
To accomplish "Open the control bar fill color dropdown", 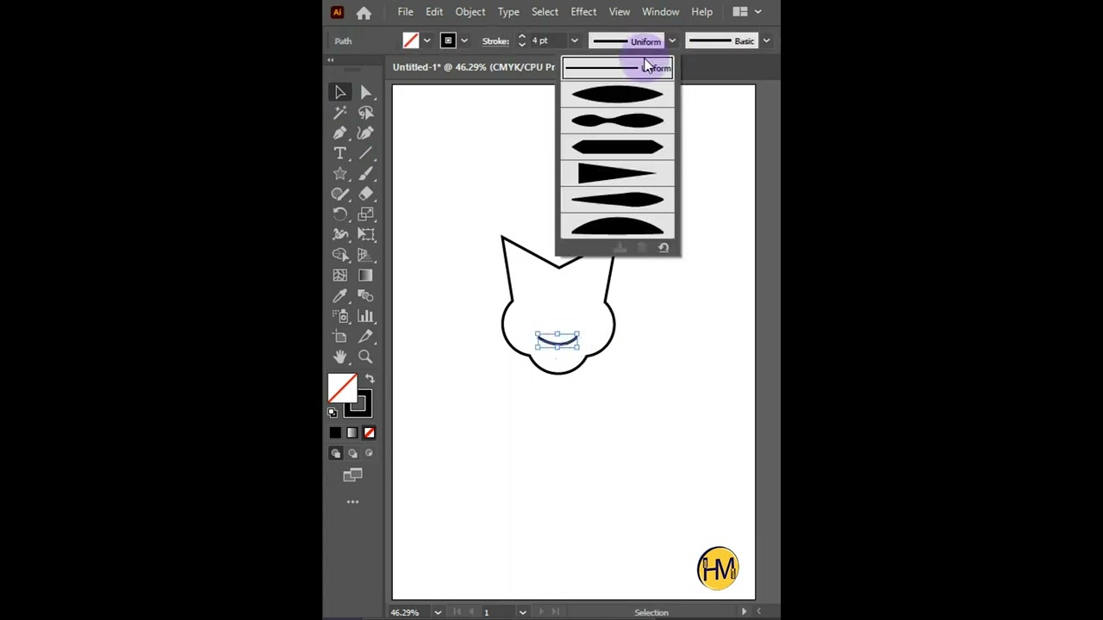I will coord(427,40).
